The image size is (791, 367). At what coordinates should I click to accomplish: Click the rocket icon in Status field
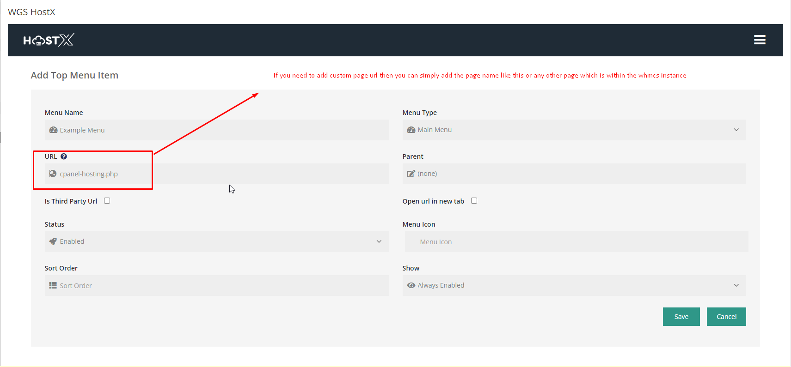pyautogui.click(x=53, y=241)
